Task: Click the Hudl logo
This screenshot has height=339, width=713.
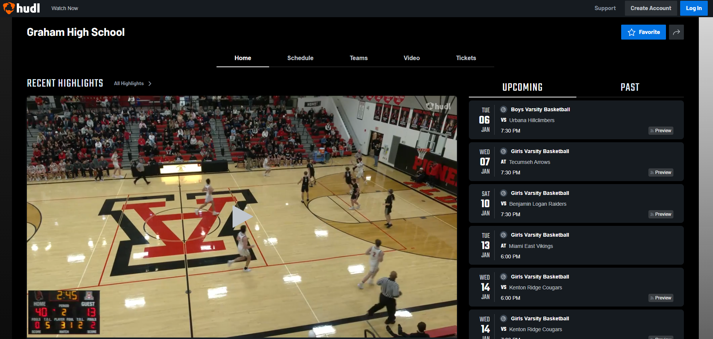Action: (21, 8)
